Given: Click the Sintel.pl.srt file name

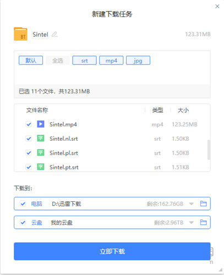Looking at the screenshot, I should pos(64,153).
